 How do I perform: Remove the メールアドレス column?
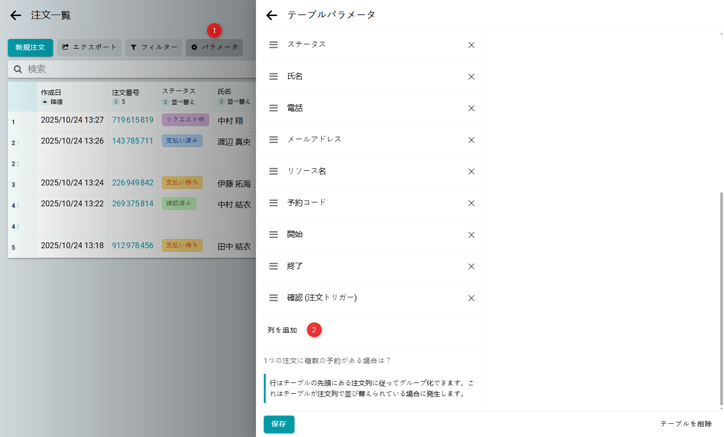coord(471,140)
